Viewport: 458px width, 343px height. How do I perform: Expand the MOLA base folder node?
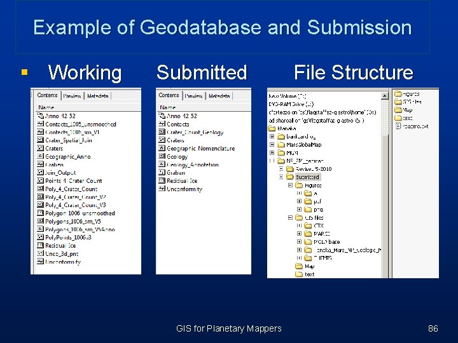click(x=299, y=241)
